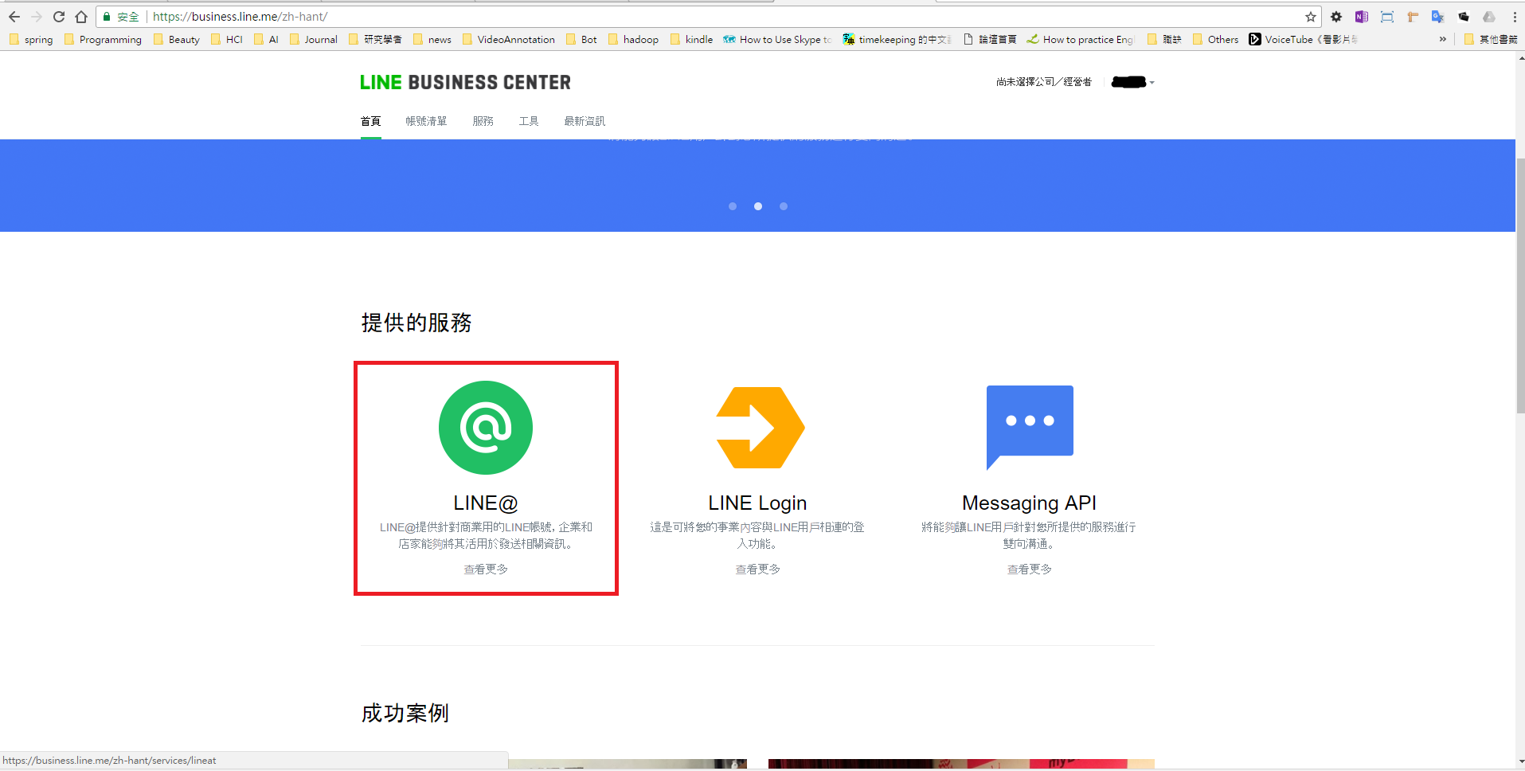Open the Beauty bookmark folder

[177, 39]
